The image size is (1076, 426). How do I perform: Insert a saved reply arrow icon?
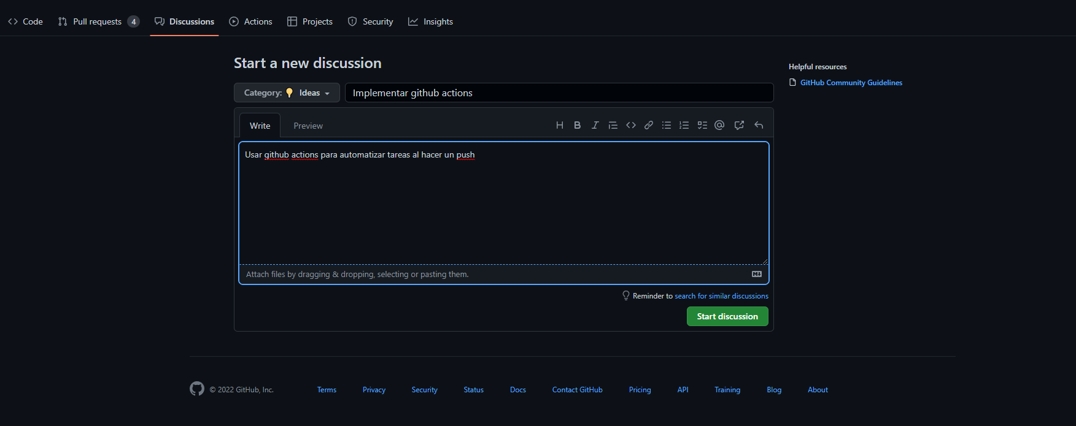759,125
